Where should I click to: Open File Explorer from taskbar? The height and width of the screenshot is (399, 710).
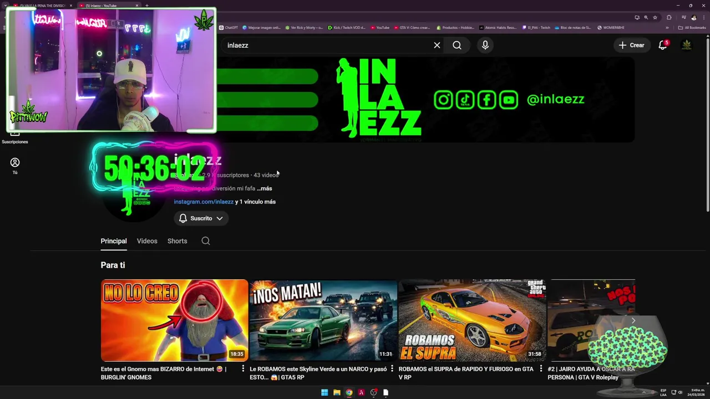[x=337, y=392]
